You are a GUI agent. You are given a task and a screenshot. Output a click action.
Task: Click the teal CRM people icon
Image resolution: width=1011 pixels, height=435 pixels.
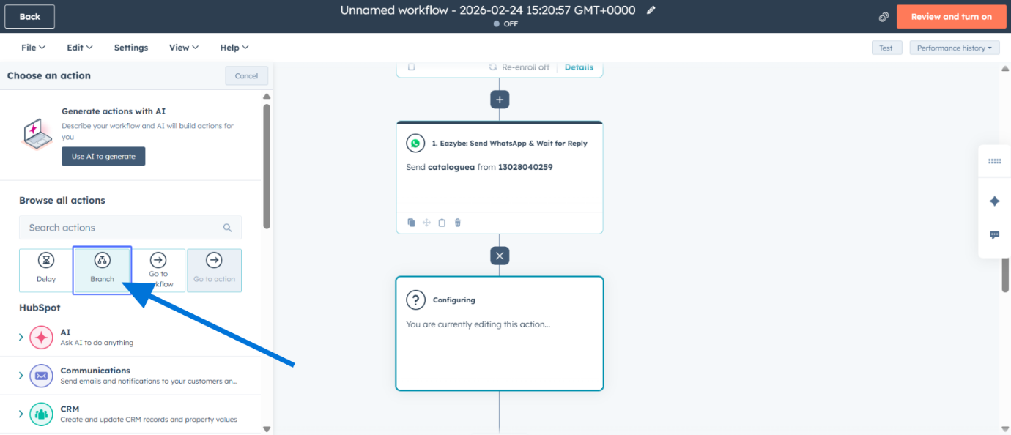[41, 414]
